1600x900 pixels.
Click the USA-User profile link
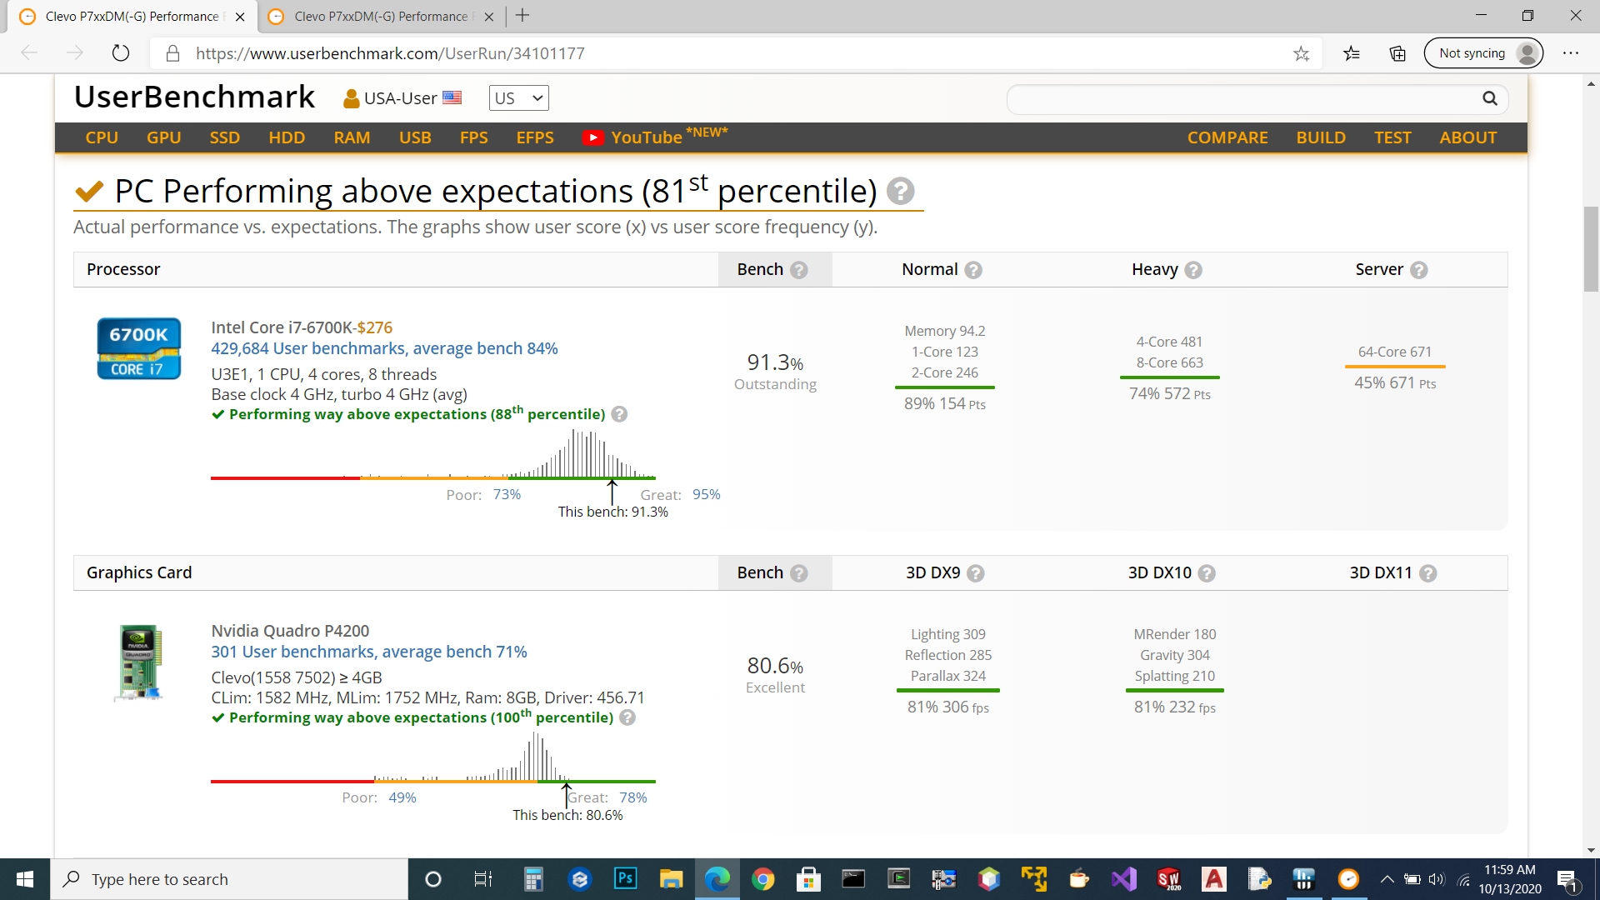402,98
